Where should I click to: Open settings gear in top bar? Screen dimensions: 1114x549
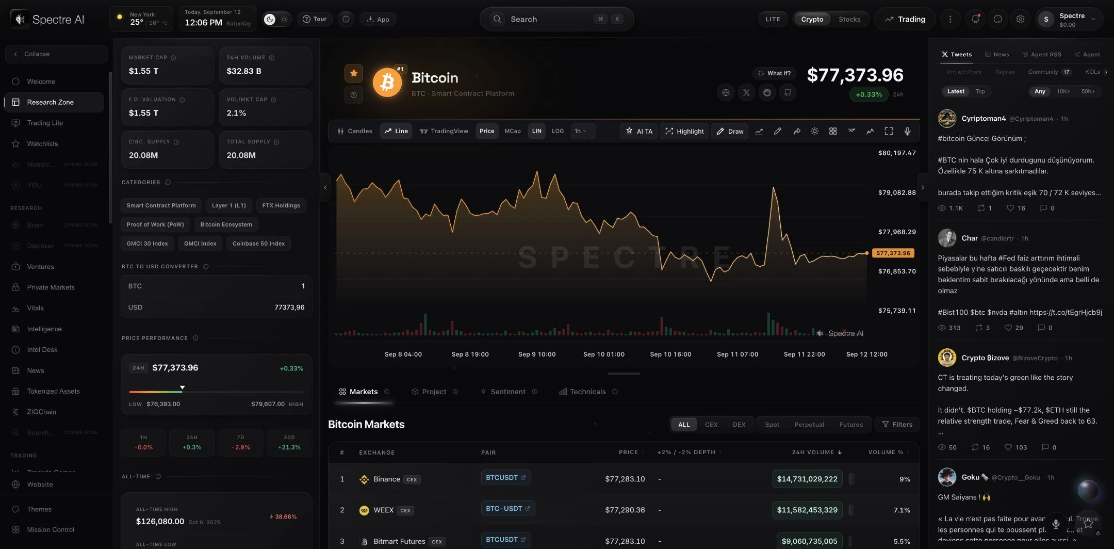pos(1020,19)
